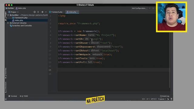Click the read-only lock icon in status bar
The image size is (194, 109).
[x=168, y=99]
